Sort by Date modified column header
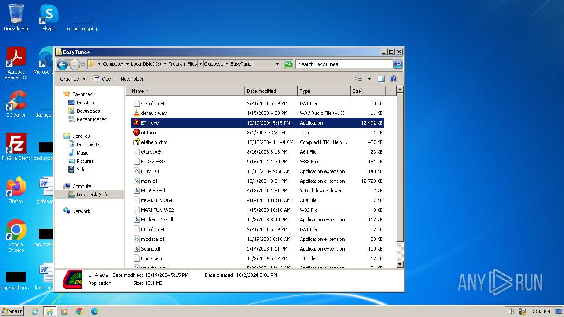Viewport: 564px width, 317px height. pyautogui.click(x=271, y=91)
